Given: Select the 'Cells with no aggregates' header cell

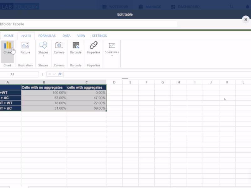Looking at the screenshot, I should pyautogui.click(x=44, y=87).
